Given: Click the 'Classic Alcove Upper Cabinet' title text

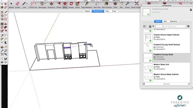Looking at the screenshot, I should 166,35.
